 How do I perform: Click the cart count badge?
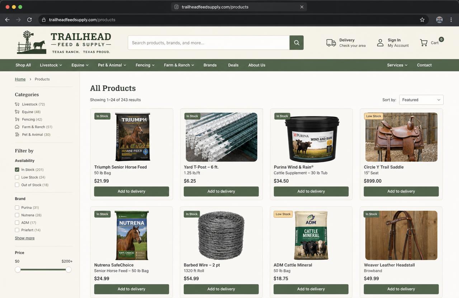(441, 39)
